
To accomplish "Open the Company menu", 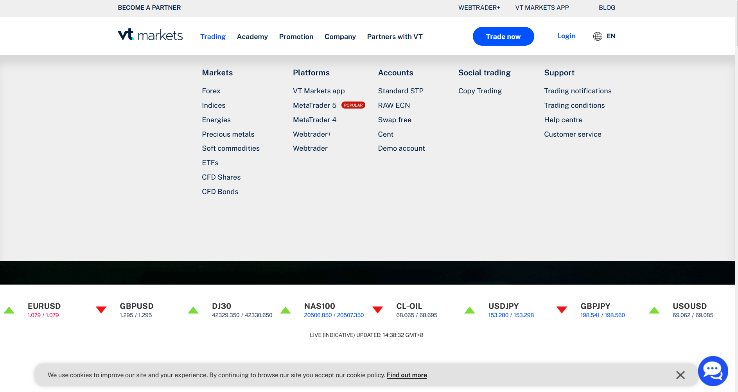I will tap(340, 37).
